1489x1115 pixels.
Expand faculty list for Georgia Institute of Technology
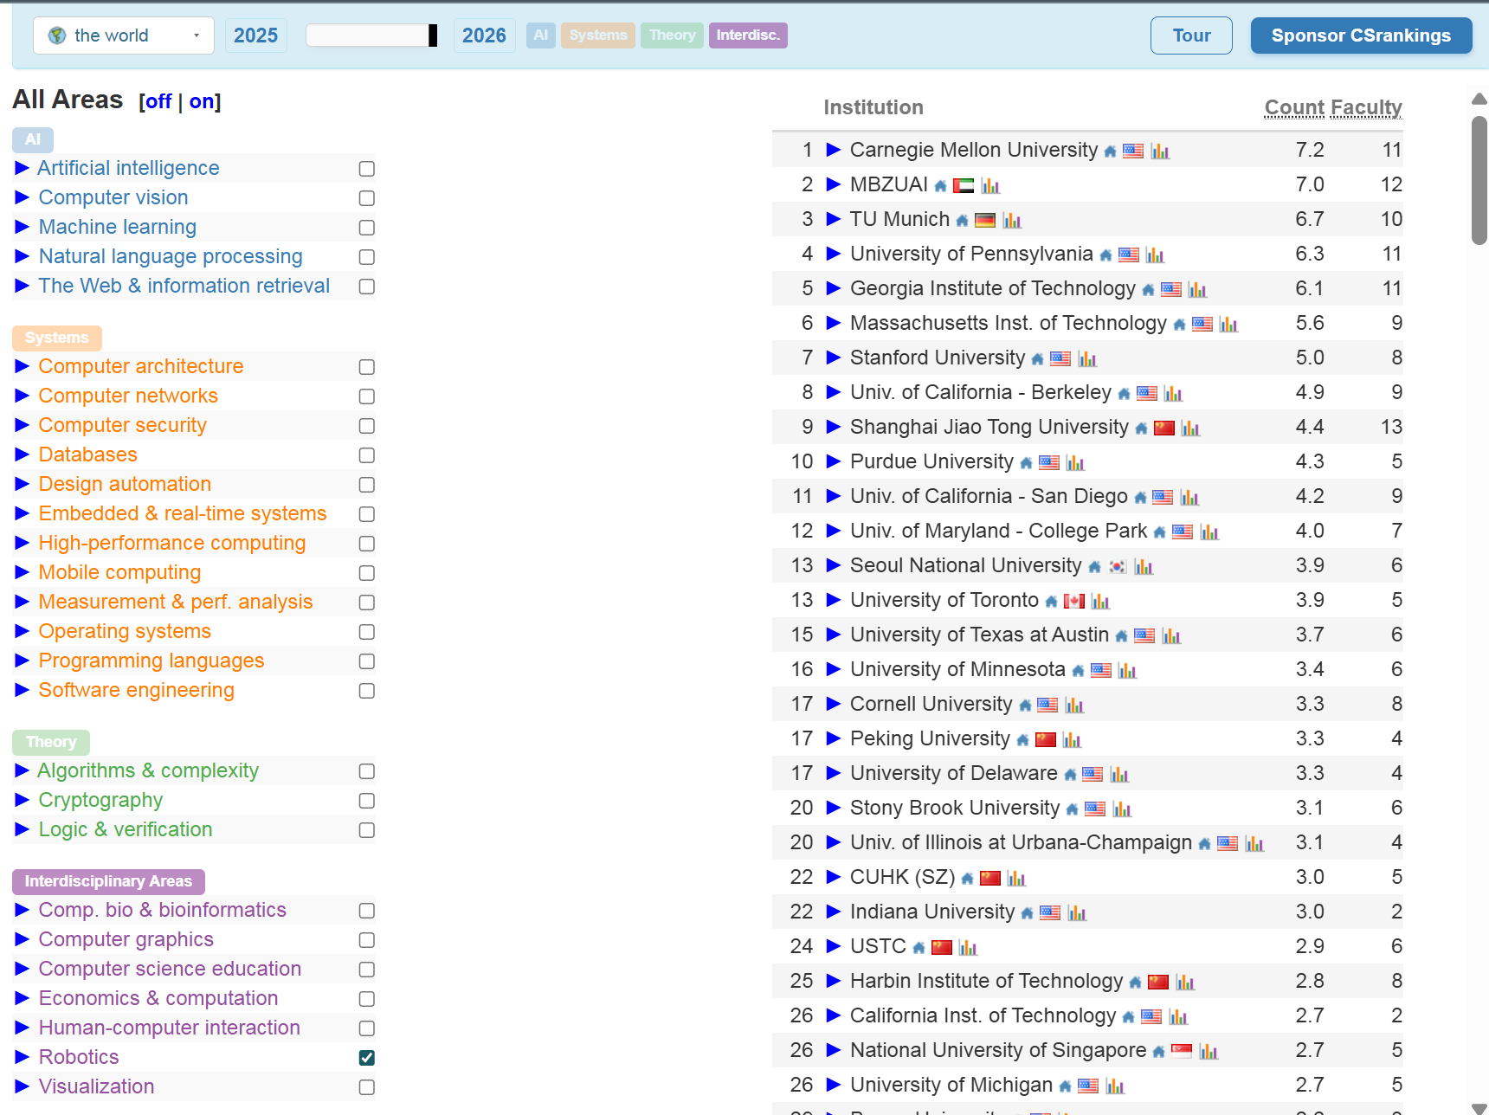coord(834,288)
